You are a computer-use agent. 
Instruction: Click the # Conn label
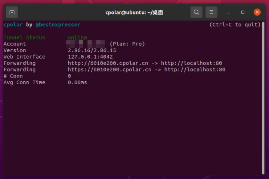13,76
